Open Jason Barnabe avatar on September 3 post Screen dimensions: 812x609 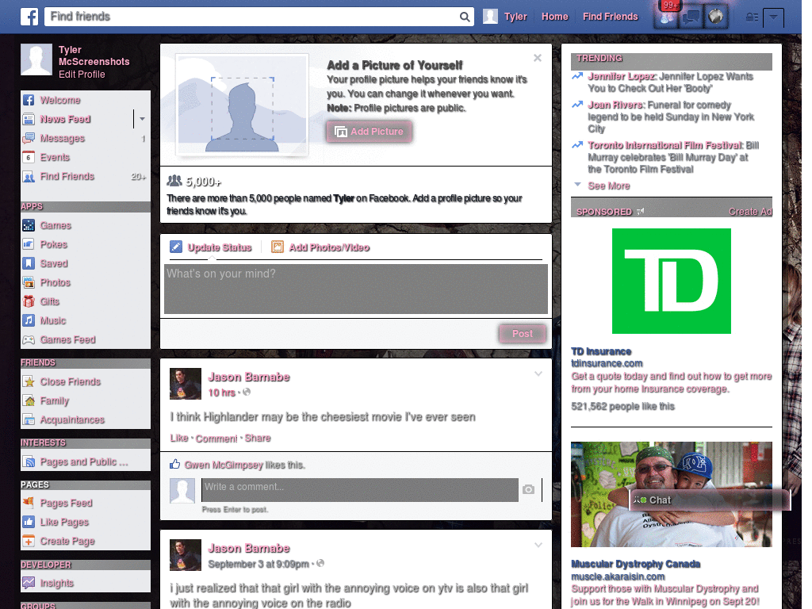(x=186, y=555)
